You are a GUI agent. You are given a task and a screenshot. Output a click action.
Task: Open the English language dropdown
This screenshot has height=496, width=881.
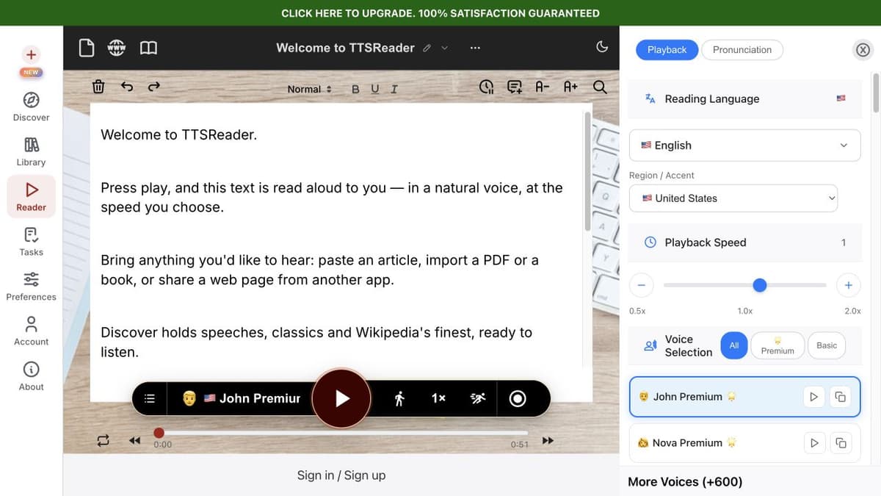744,145
